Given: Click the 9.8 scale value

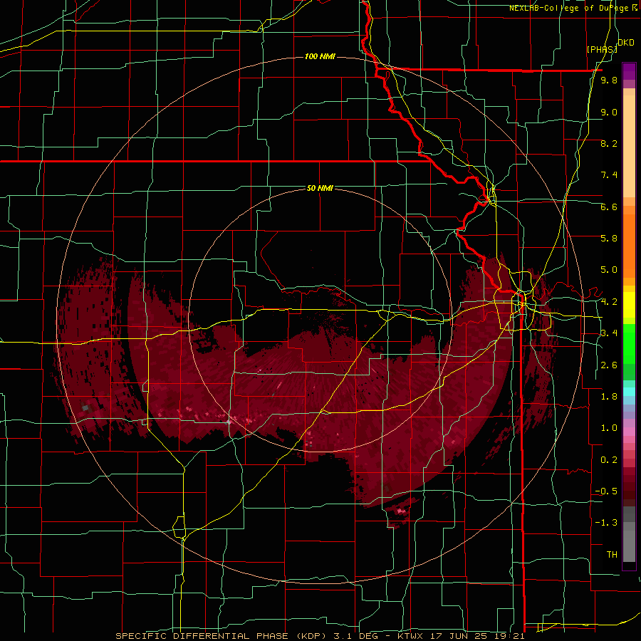Looking at the screenshot, I should coord(609,80).
